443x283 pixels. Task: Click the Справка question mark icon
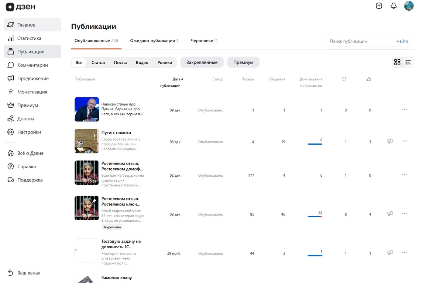coord(11,166)
